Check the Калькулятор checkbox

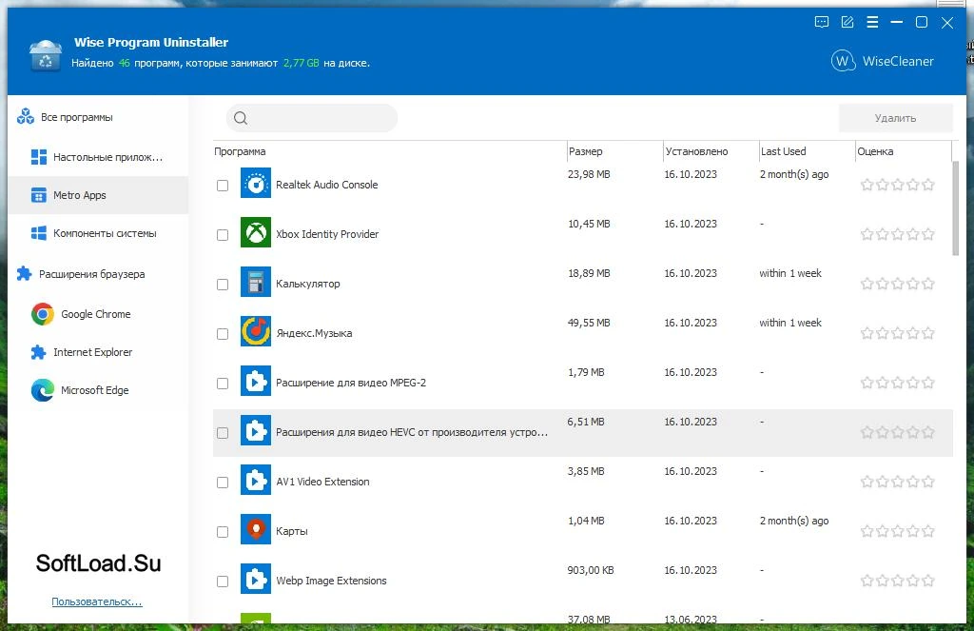click(223, 285)
